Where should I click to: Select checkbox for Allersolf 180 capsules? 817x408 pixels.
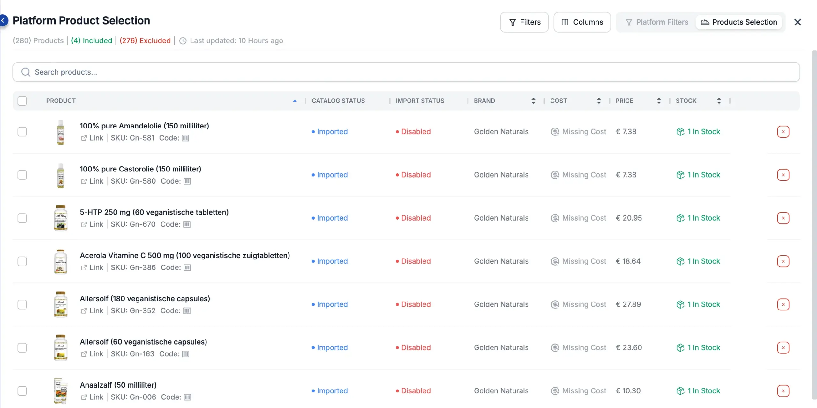click(22, 304)
